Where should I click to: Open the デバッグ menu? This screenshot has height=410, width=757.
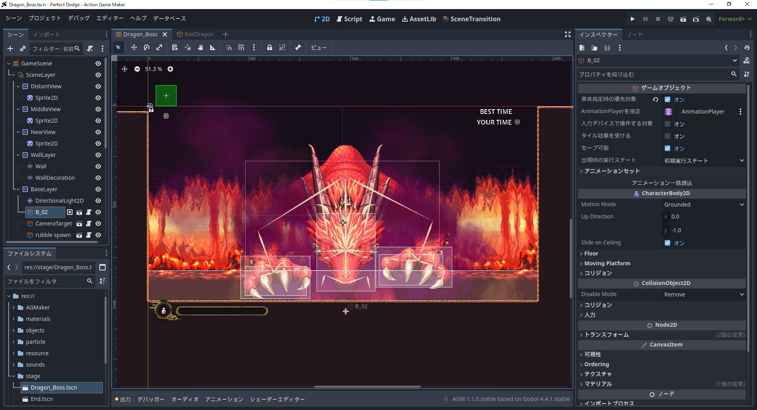click(x=78, y=18)
